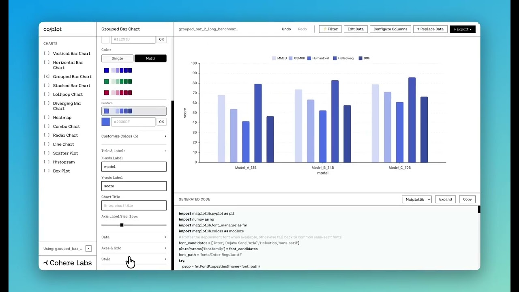Close the grouped_bar dataset chip
The height and width of the screenshot is (292, 519).
coord(88,249)
